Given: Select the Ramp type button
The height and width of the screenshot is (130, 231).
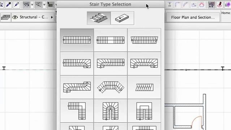Looking at the screenshot, I should tap(122, 18).
